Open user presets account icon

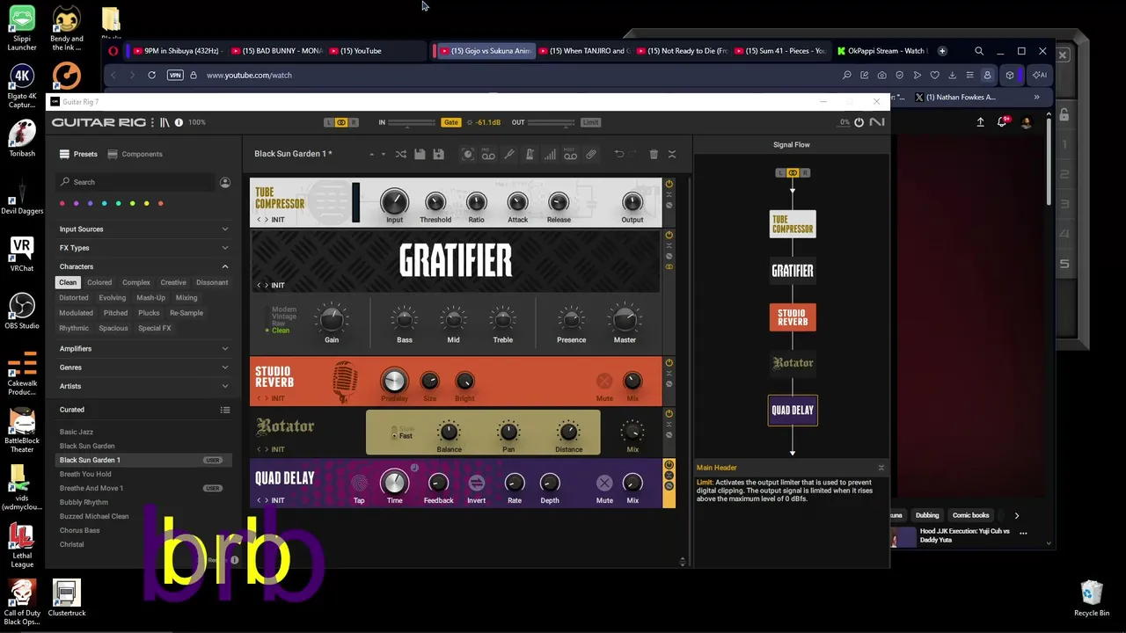tap(225, 182)
